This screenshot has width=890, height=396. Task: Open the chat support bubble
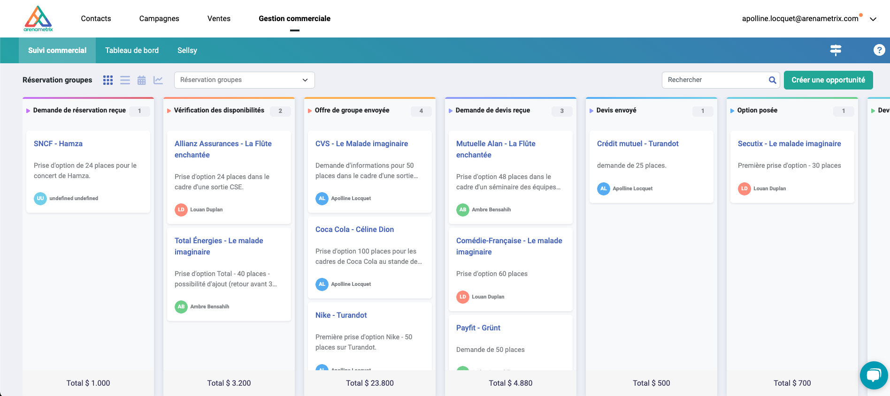[x=874, y=375]
